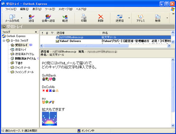Click message list horizontal scroll right arrow
176x134 pixels.
point(169,46)
